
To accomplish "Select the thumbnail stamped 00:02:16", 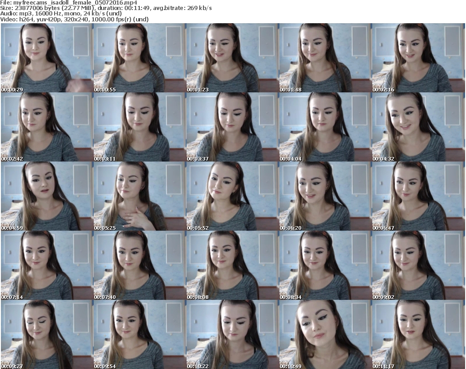I will (x=418, y=58).
